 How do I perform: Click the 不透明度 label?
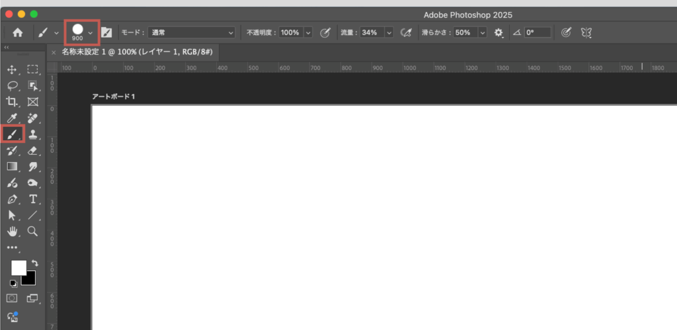[x=259, y=32]
